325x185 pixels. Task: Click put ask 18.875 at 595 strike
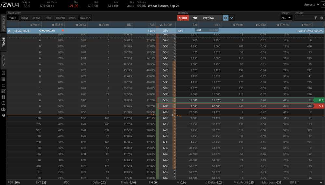[216, 100]
